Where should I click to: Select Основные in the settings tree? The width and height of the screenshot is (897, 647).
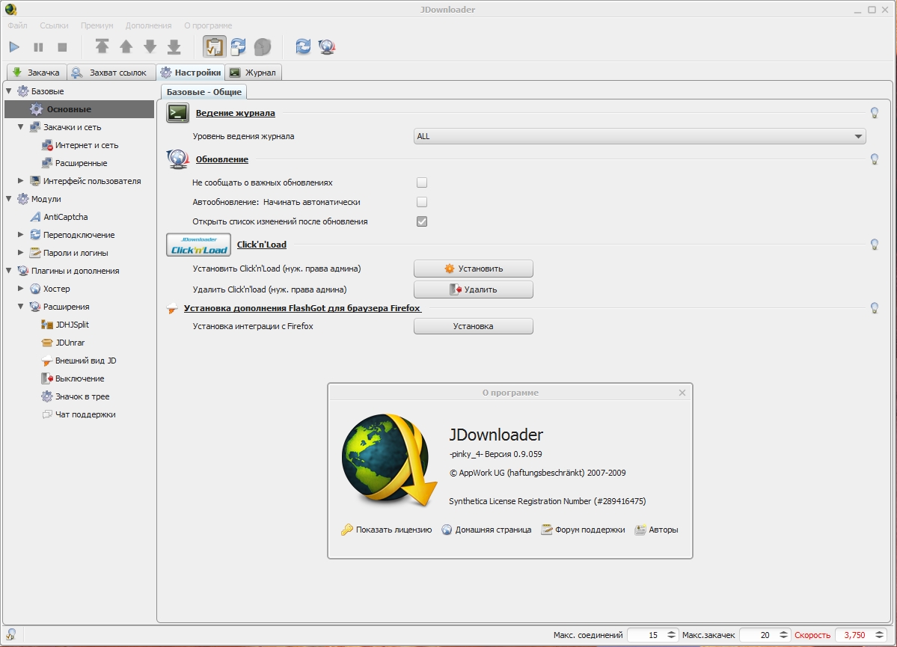coord(79,109)
